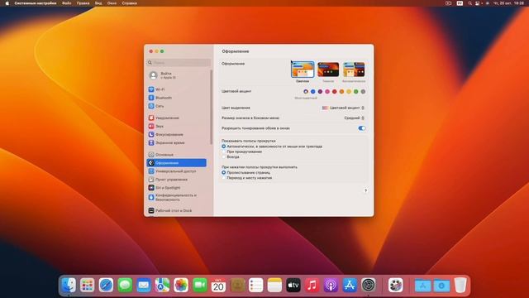Open Цвет выделения (highlight color) dropdown
Image resolution: width=529 pixels, height=298 pixels.
pyautogui.click(x=343, y=108)
